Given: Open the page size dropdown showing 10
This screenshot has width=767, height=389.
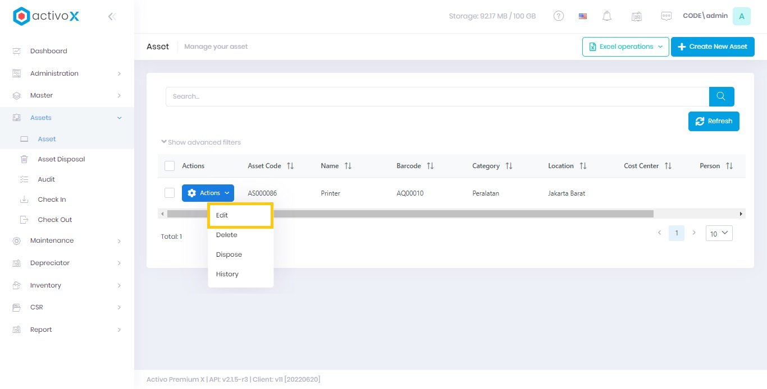Looking at the screenshot, I should (719, 233).
